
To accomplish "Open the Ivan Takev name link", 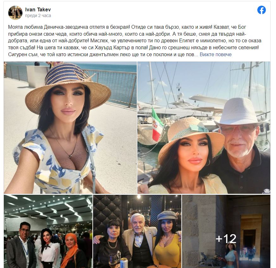I will (x=38, y=9).
